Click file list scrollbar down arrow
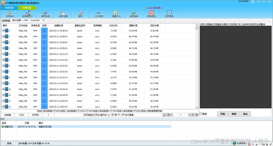This screenshot has width=273, height=146. click(x=197, y=107)
